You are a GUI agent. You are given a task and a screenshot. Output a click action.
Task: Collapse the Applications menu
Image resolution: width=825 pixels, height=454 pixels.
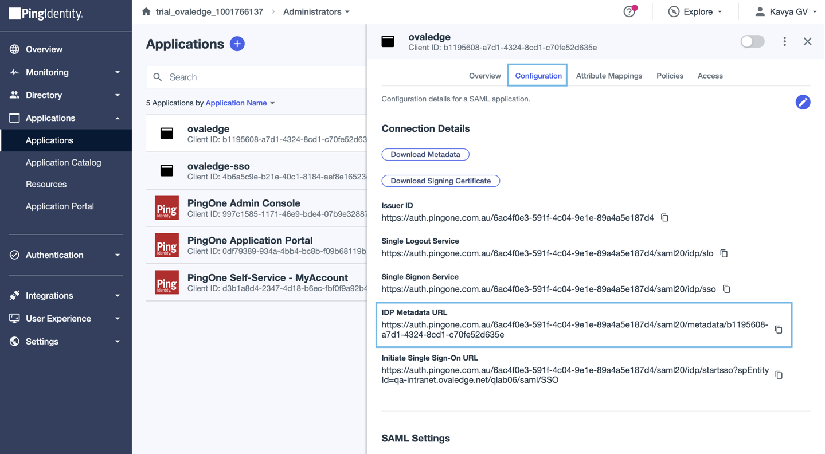118,118
